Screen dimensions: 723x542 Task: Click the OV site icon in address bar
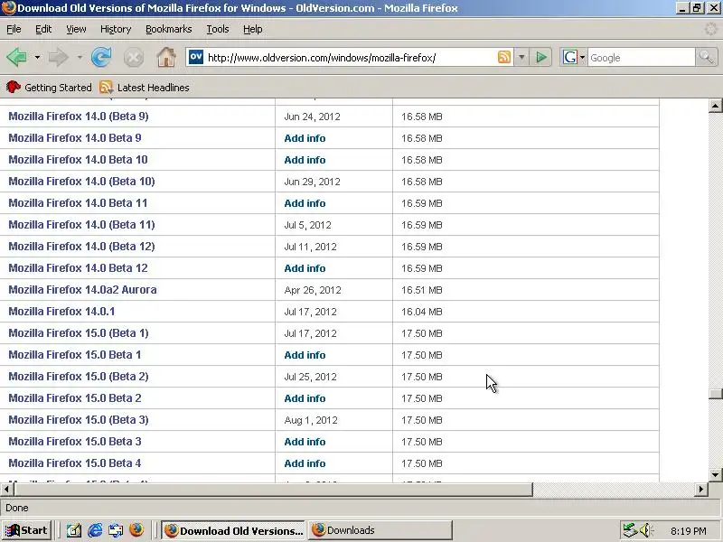[196, 57]
